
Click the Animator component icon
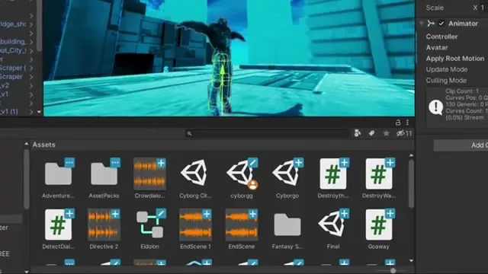click(431, 24)
